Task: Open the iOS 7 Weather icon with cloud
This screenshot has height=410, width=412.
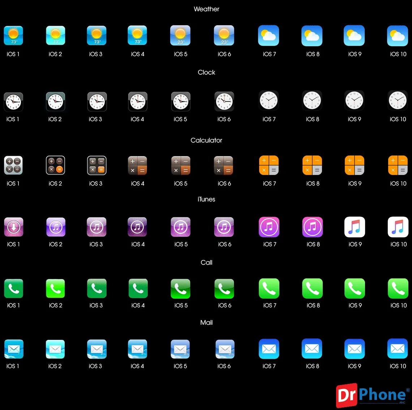Action: tap(269, 35)
